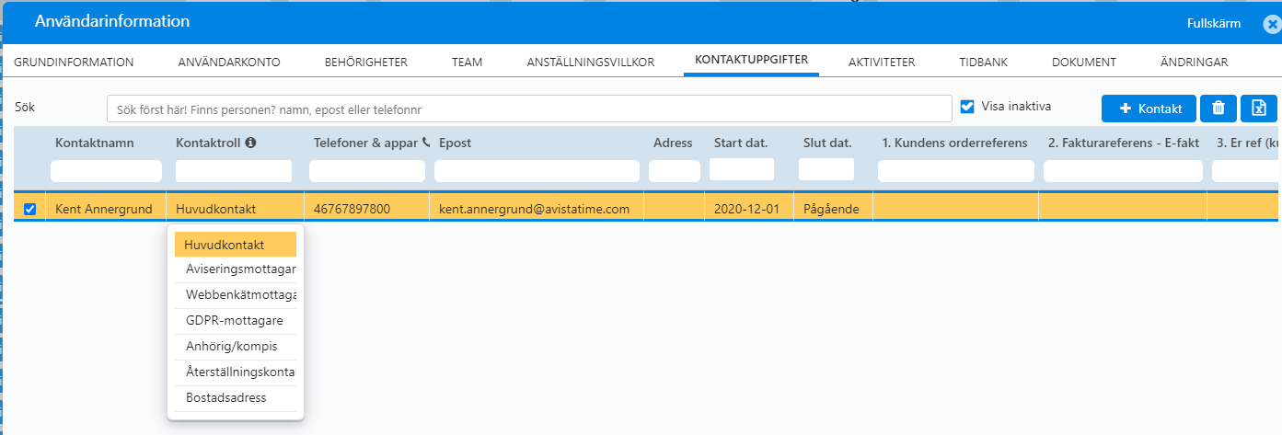Viewport: 1282px width, 435px height.
Task: Click the Start dat. filter box
Action: point(742,169)
